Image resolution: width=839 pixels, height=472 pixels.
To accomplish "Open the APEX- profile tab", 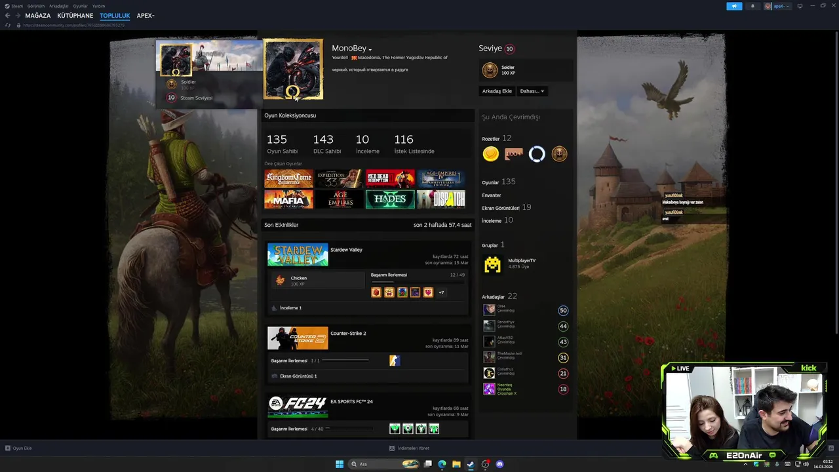I will [x=146, y=15].
